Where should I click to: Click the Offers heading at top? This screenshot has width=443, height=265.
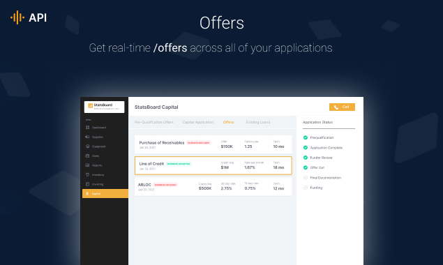(x=222, y=23)
